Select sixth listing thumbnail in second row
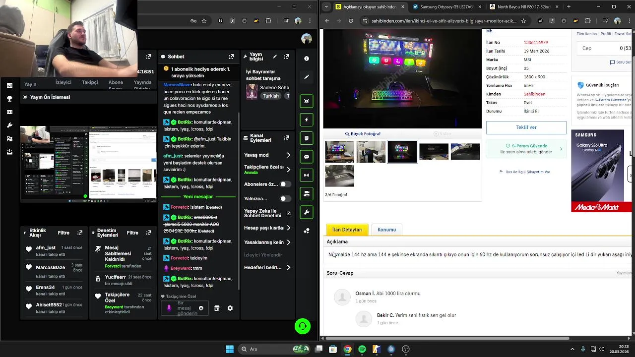The height and width of the screenshot is (357, 635). (x=340, y=176)
